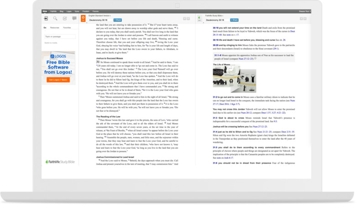Click the Logos logo in advertisement

click(x=58, y=56)
